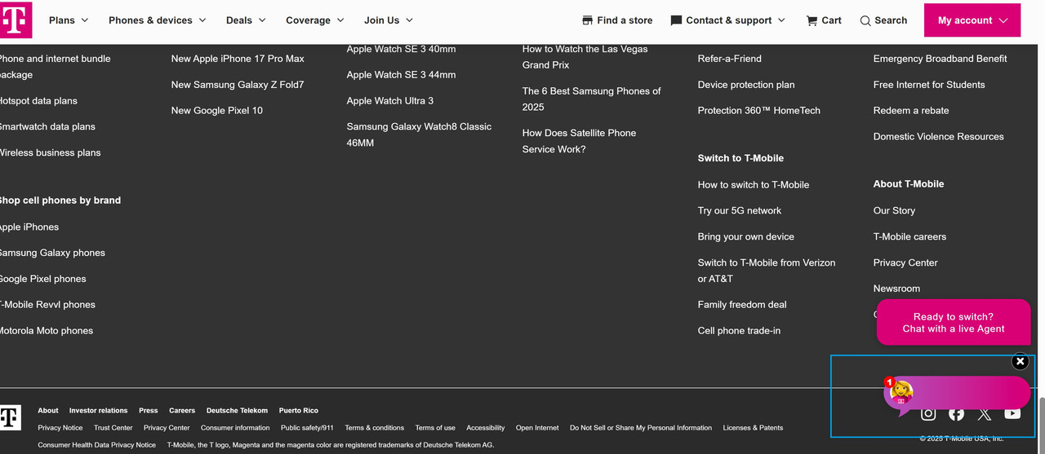1045x454 pixels.
Task: Click Find a store in the header
Action: click(617, 20)
